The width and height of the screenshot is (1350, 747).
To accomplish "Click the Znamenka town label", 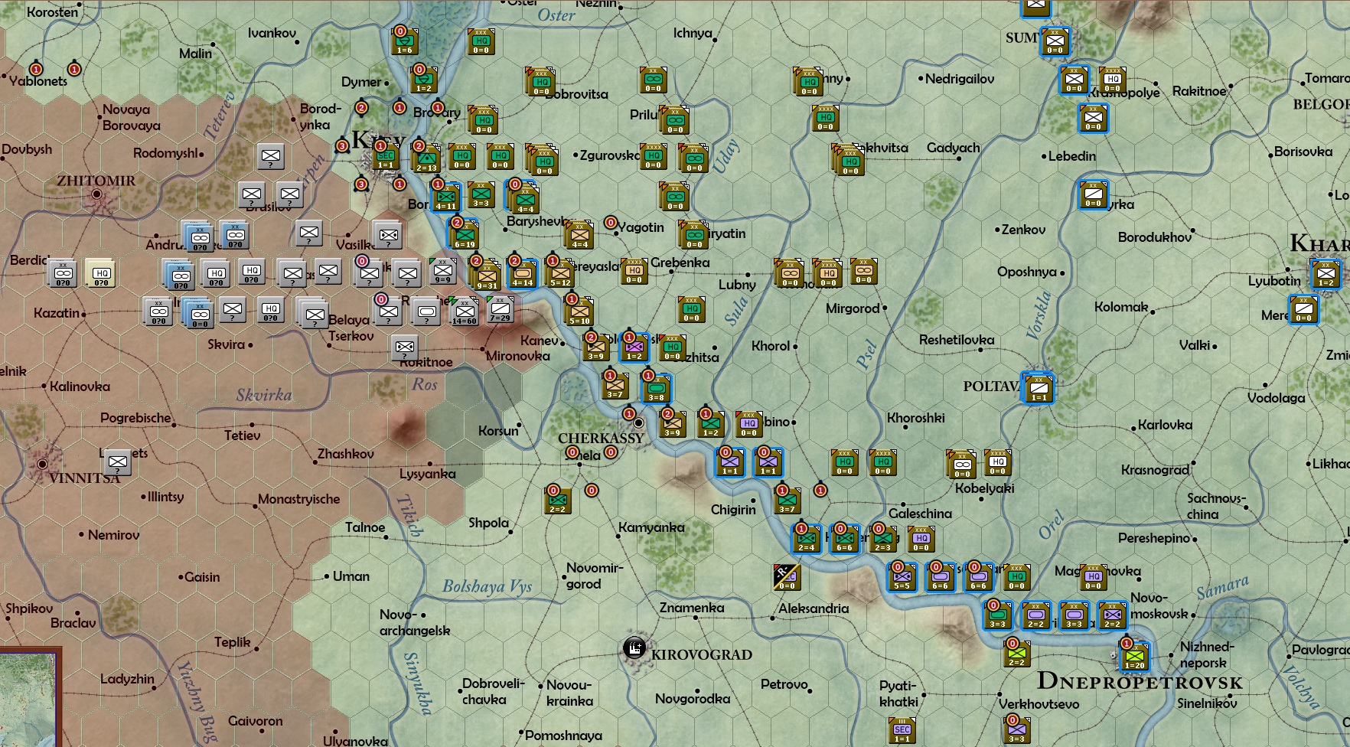I will 692,608.
